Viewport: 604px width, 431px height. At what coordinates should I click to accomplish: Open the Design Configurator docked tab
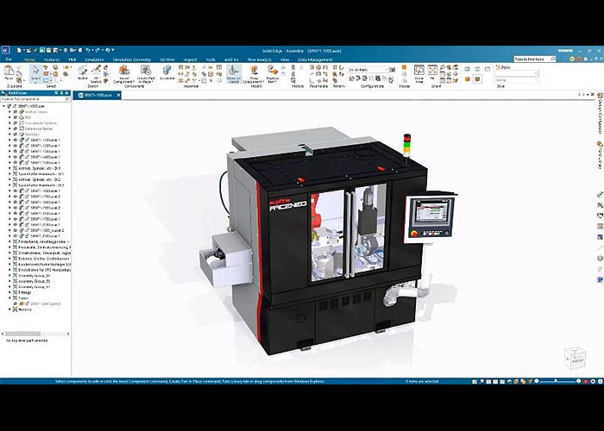click(600, 113)
